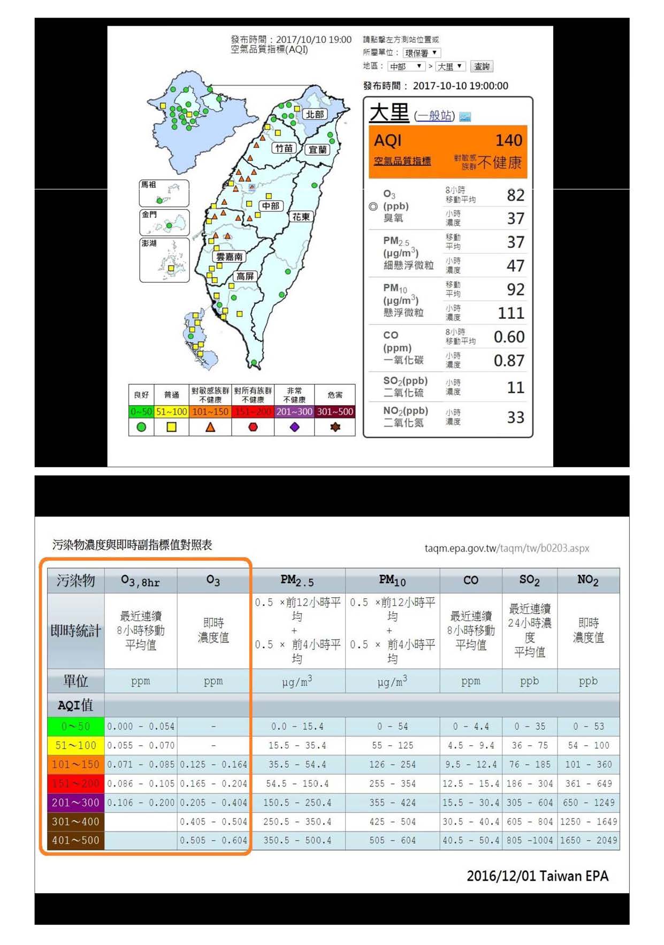Image resolution: width=664 pixels, height=945 pixels.
Task: Click the chart image icon beside 大里
Action: (464, 117)
